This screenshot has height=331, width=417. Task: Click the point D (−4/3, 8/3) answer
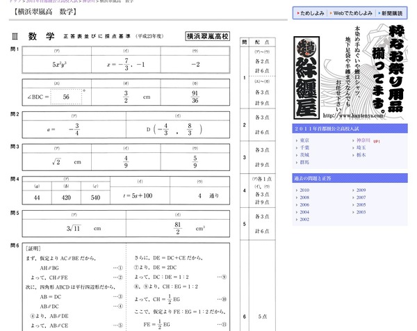[x=174, y=129]
